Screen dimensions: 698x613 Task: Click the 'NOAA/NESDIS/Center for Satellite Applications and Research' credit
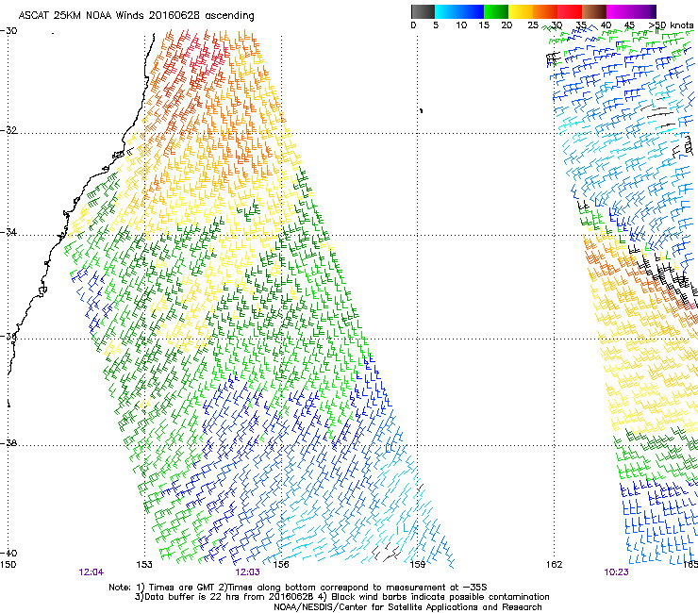[407, 607]
